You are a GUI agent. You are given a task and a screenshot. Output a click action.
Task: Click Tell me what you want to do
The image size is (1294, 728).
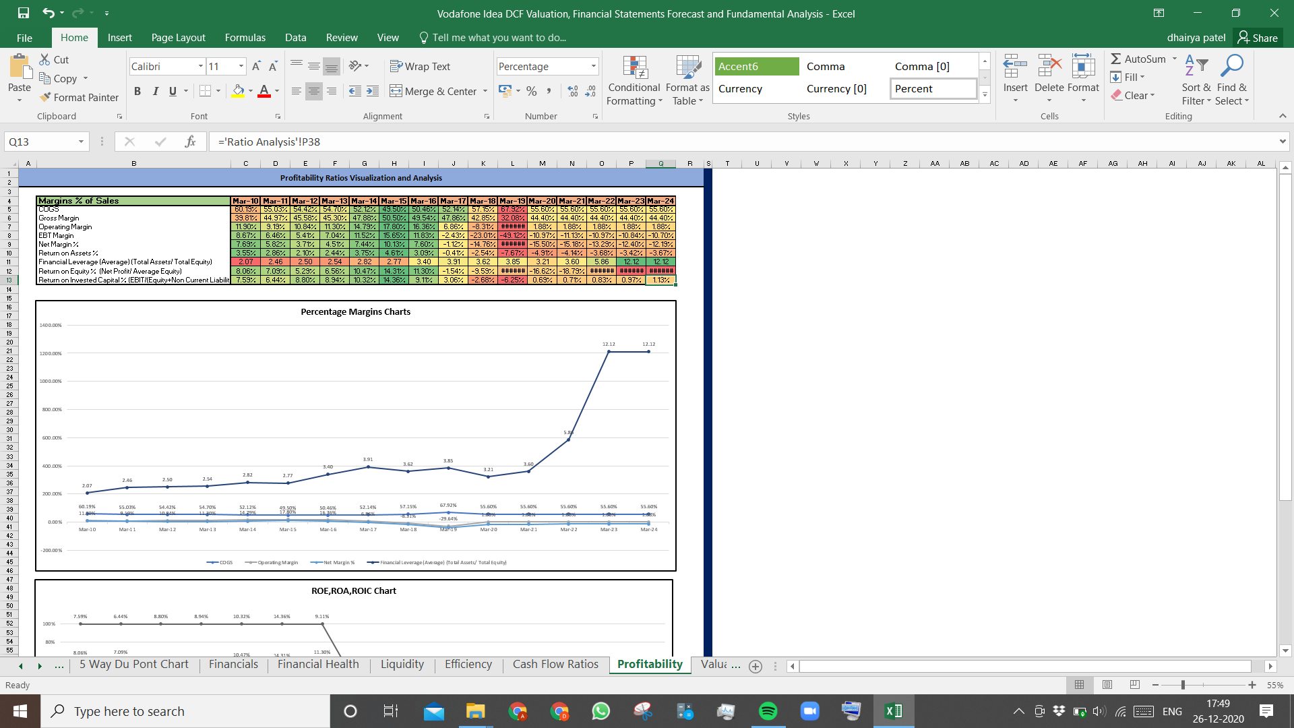coord(493,38)
